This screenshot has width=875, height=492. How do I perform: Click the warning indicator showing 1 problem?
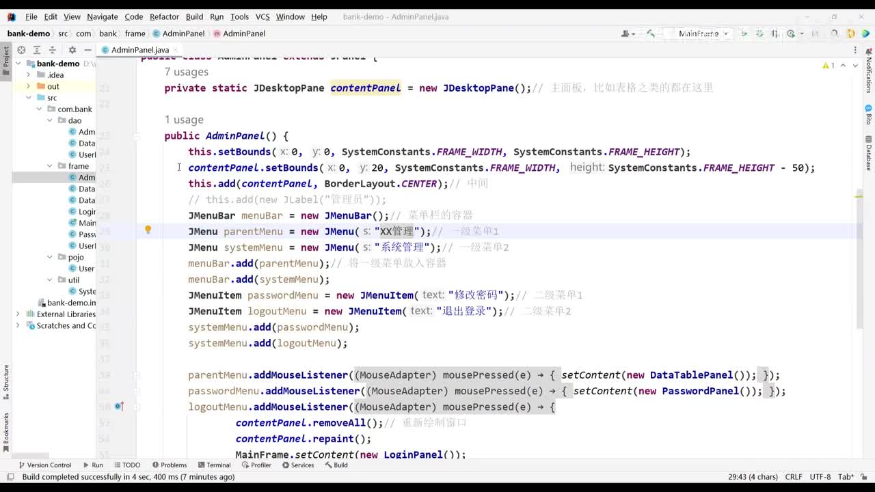(x=829, y=66)
